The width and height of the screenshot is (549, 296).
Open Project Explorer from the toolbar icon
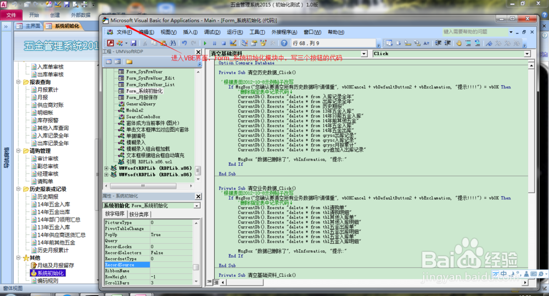[x=244, y=43]
